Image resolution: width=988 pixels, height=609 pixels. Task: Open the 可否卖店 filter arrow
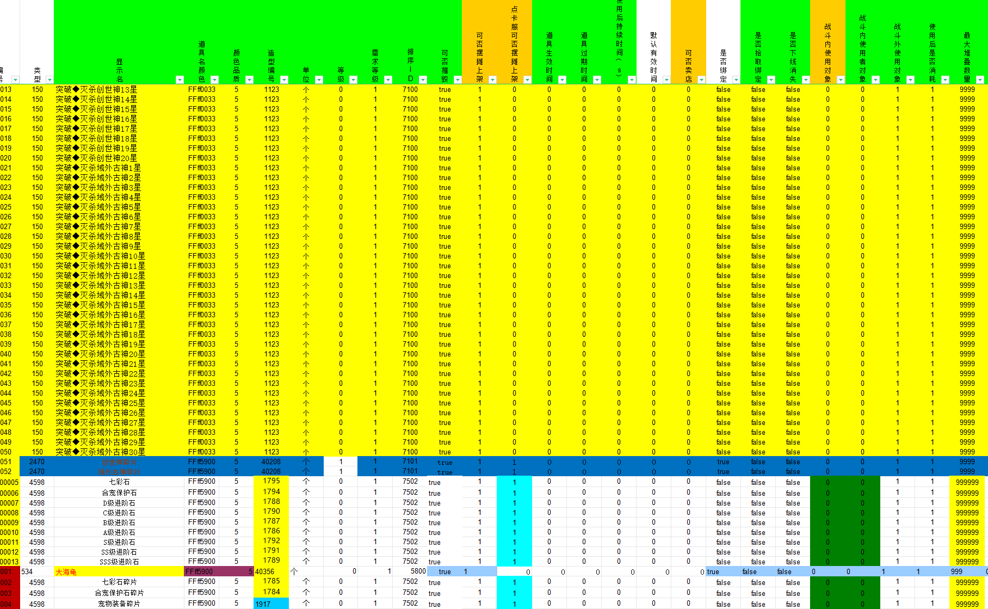click(701, 80)
